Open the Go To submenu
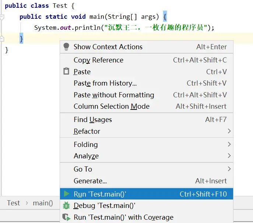253x223 pixels. pyautogui.click(x=83, y=169)
